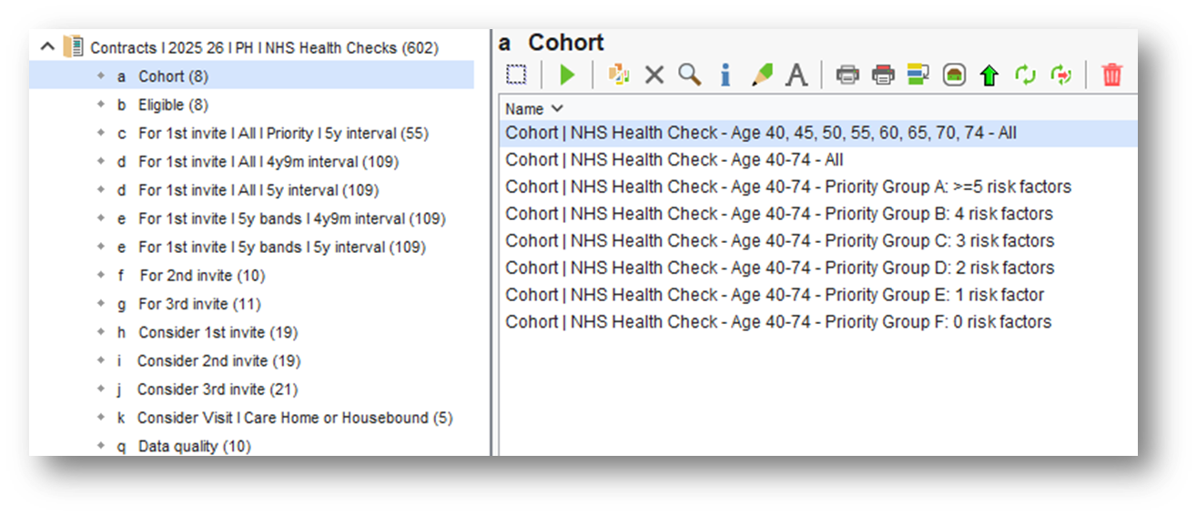The image size is (1197, 515).
Task: Select 'j Consider 3rd invite (21)' folder
Action: point(208,389)
